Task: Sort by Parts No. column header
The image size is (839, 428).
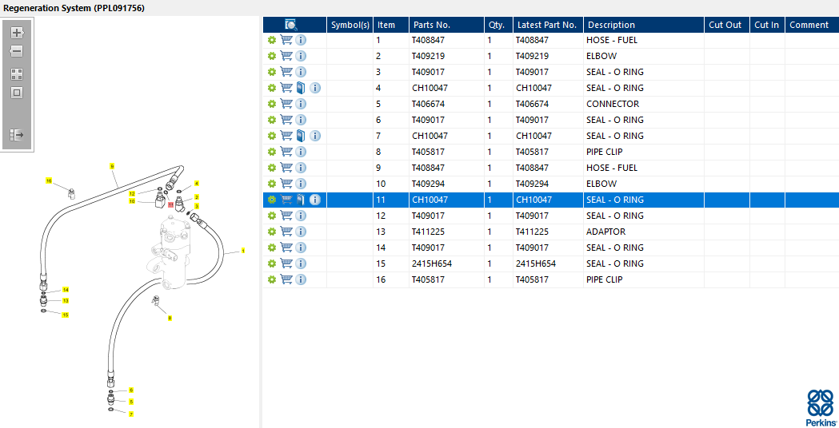Action: 447,25
